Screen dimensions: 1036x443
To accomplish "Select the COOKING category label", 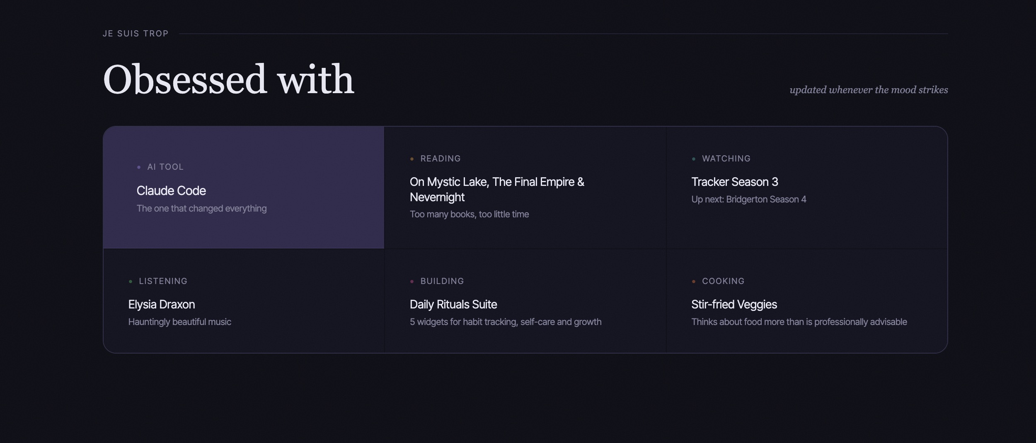I will click(723, 281).
